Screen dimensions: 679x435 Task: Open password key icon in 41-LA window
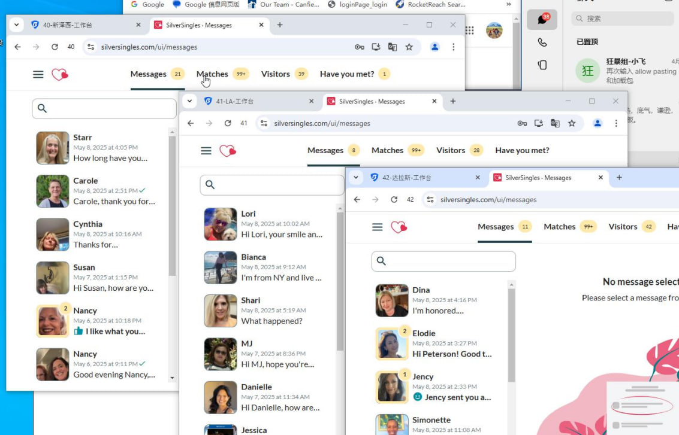(522, 123)
